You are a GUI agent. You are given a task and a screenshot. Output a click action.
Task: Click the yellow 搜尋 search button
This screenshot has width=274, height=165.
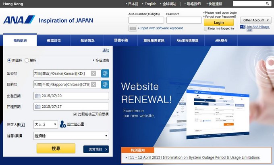point(56,148)
